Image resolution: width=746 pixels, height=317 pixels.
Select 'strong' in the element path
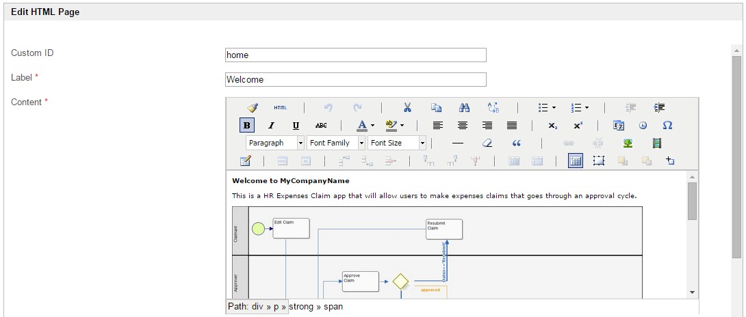coord(300,307)
